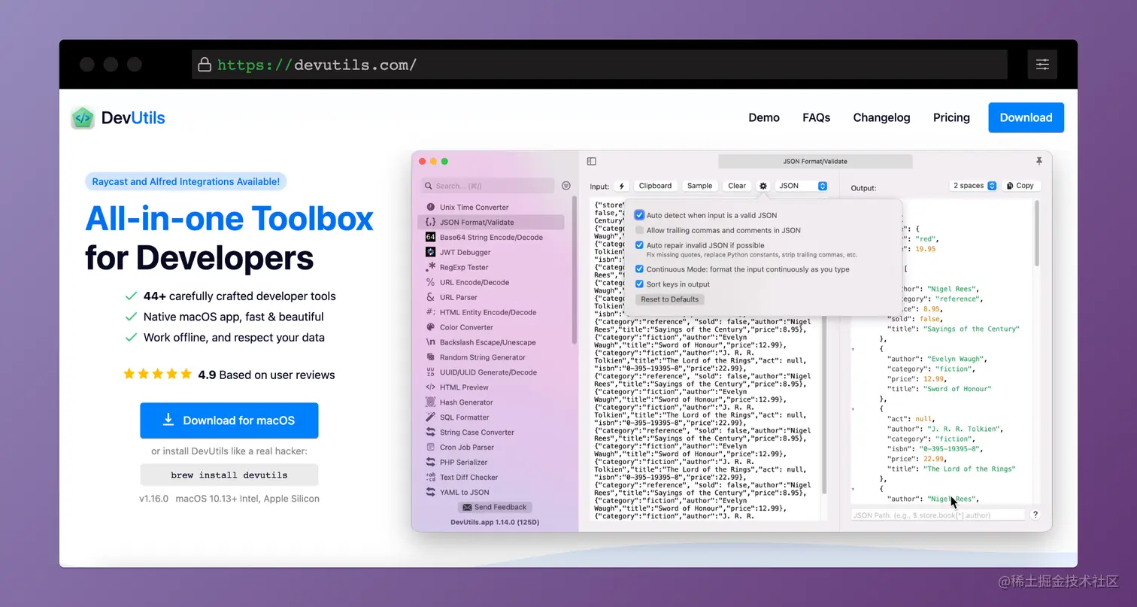Select the URL Encode/Decode percent icon
This screenshot has height=607, width=1137.
tap(430, 282)
